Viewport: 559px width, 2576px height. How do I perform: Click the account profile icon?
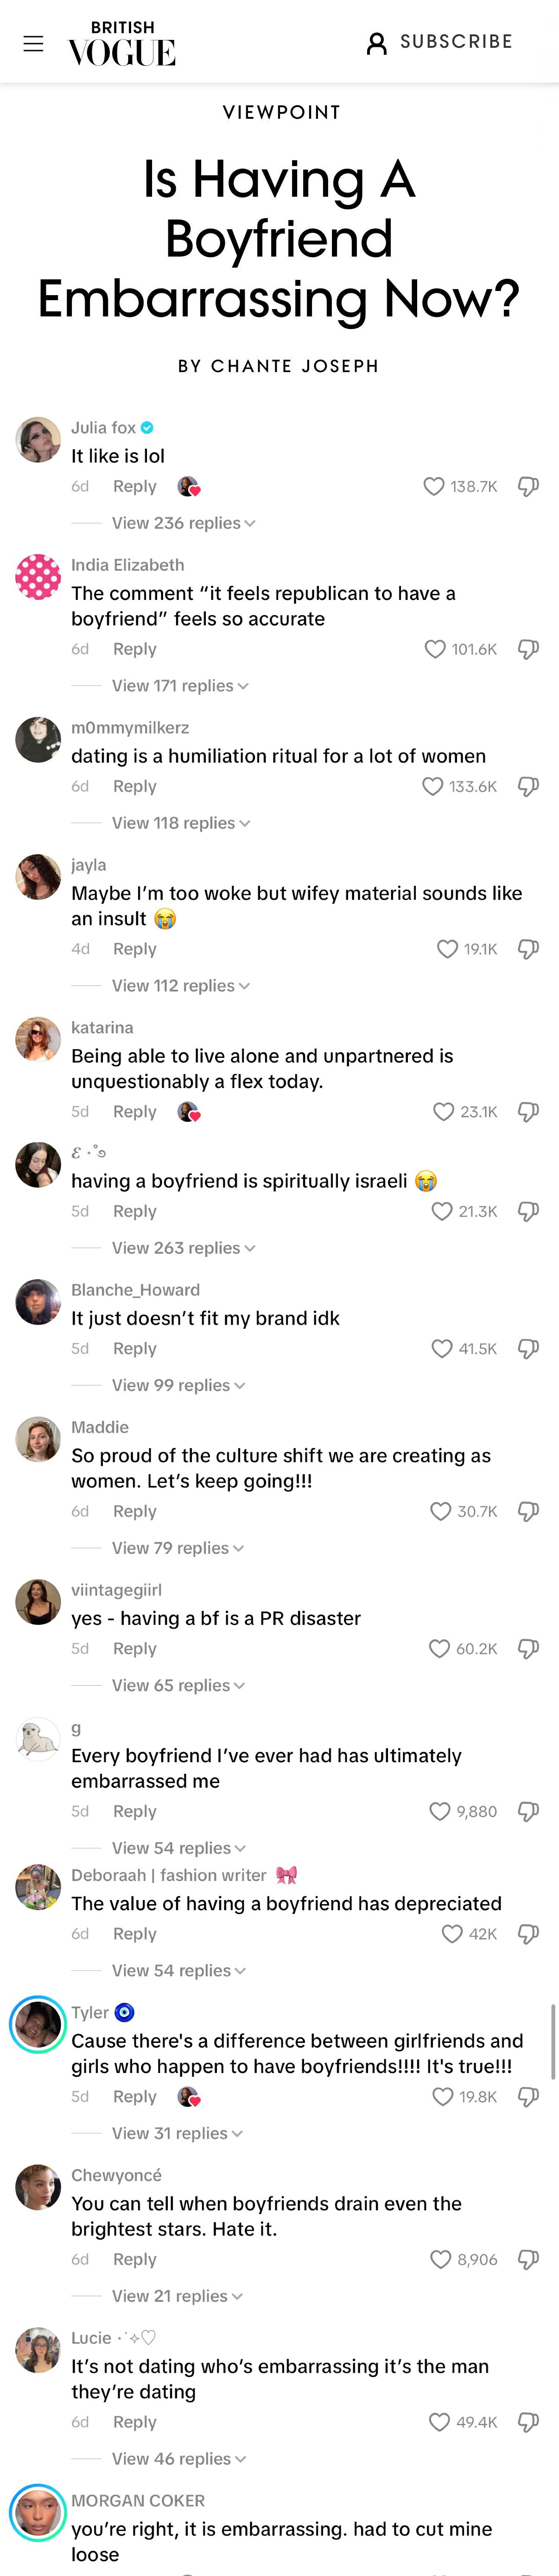[376, 43]
